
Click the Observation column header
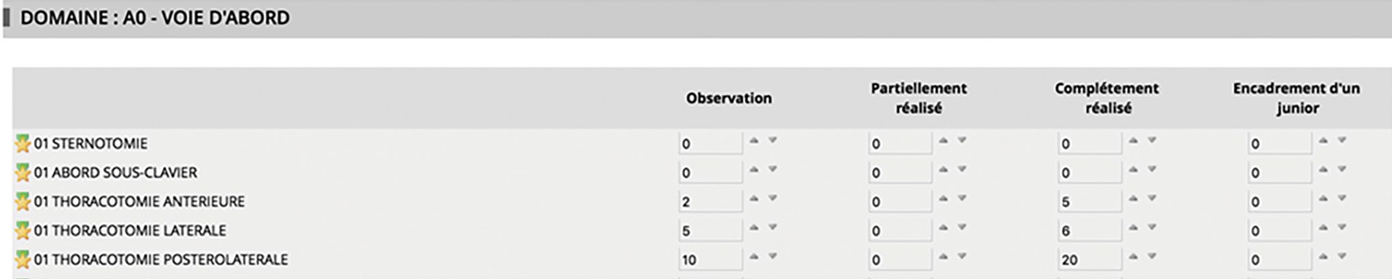[728, 98]
